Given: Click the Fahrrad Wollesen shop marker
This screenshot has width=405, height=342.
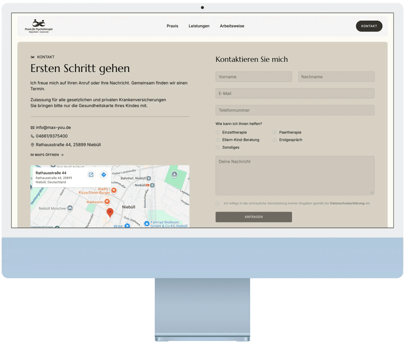Looking at the screenshot, I should (x=147, y=224).
